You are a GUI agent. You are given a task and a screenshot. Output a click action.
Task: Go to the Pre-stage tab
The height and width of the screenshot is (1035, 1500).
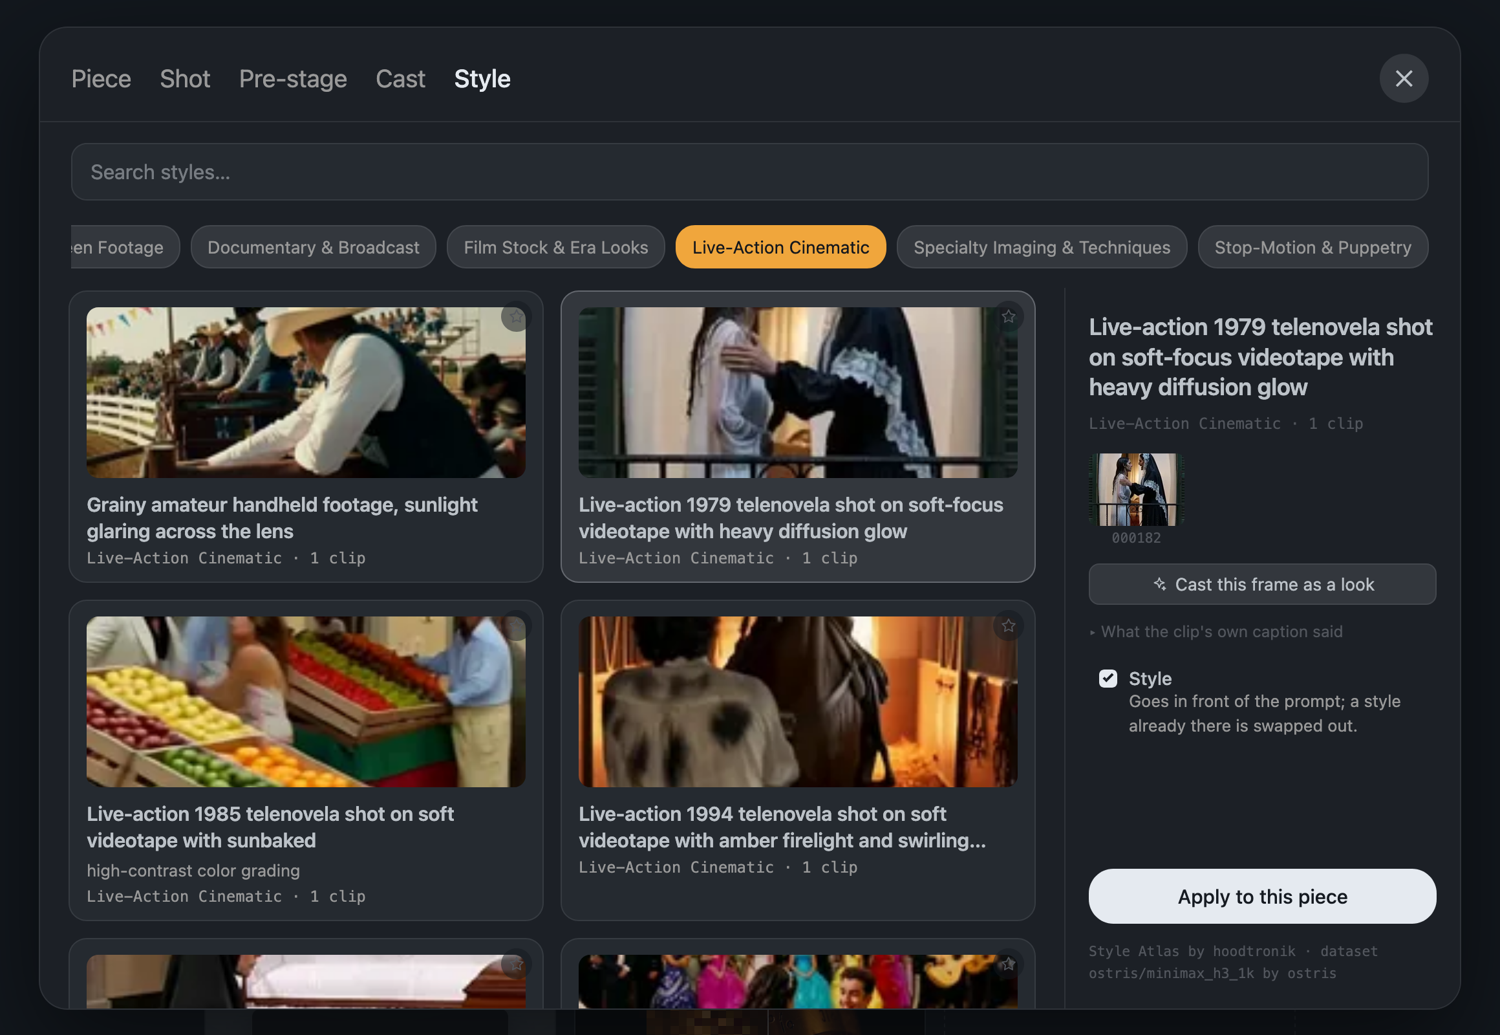[293, 79]
